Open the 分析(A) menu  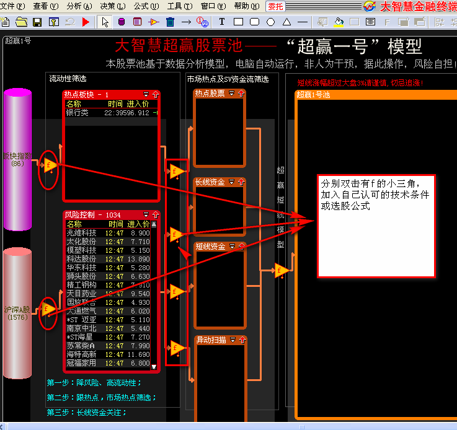[79, 6]
